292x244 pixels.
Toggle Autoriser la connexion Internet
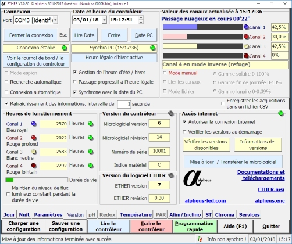tap(184, 122)
